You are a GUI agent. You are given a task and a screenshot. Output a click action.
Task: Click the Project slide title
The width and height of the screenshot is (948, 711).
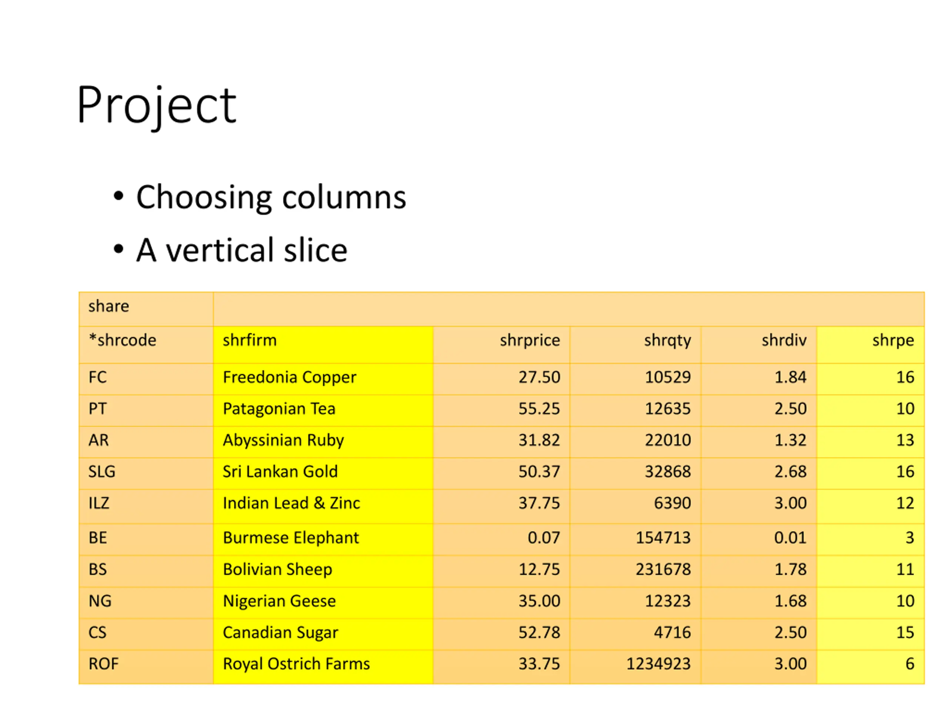point(156,105)
